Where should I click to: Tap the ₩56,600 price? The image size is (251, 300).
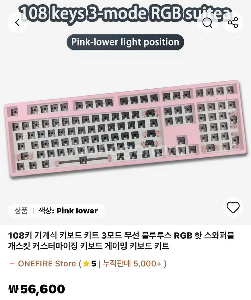36,289
